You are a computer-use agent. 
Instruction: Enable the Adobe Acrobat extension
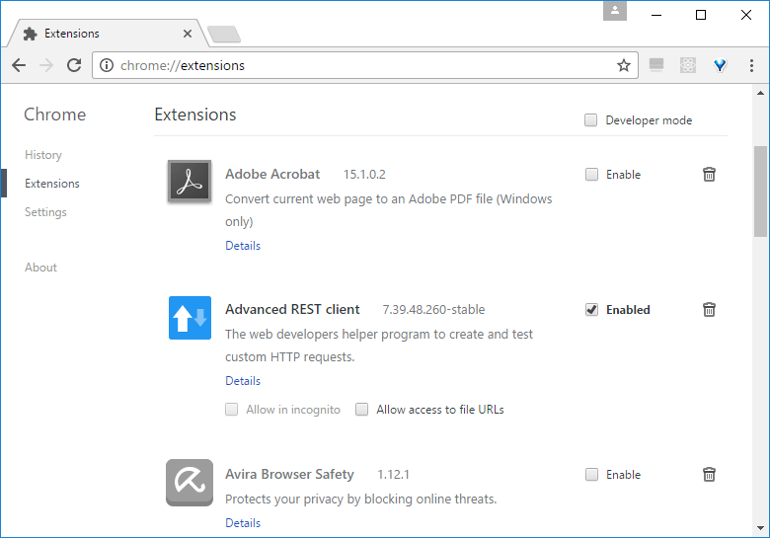(591, 175)
